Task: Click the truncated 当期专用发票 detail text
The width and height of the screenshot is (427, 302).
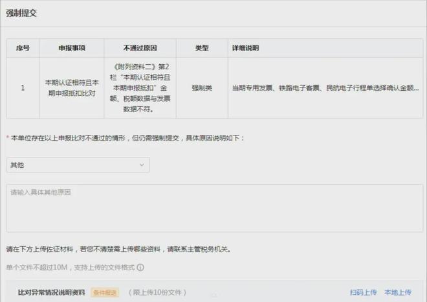Action: pos(325,88)
